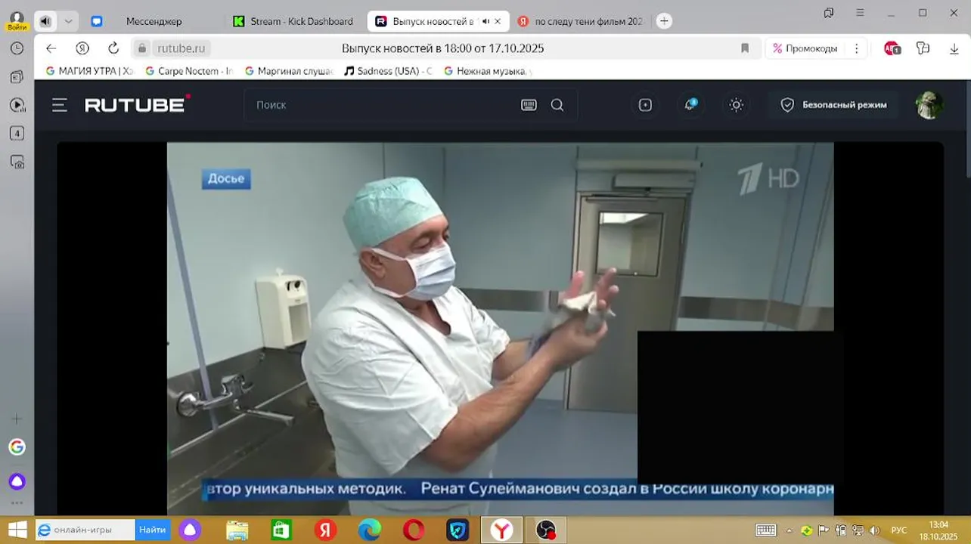
Task: Open a new browser tab
Action: [664, 21]
